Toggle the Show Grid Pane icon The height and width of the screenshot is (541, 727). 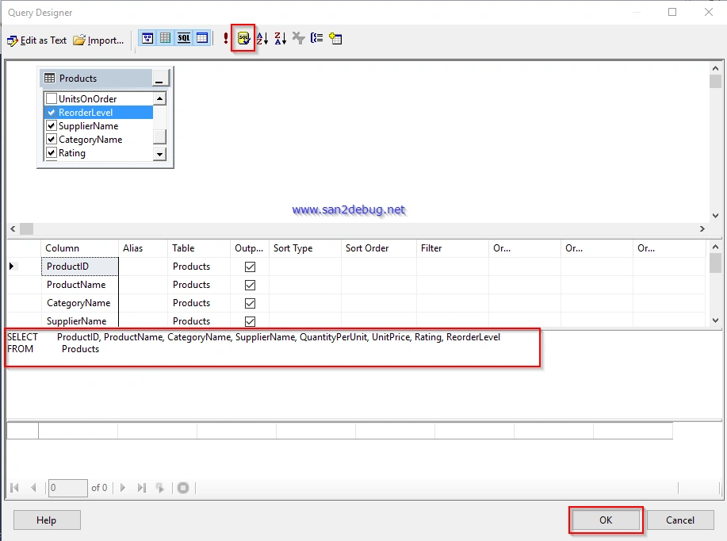click(166, 39)
